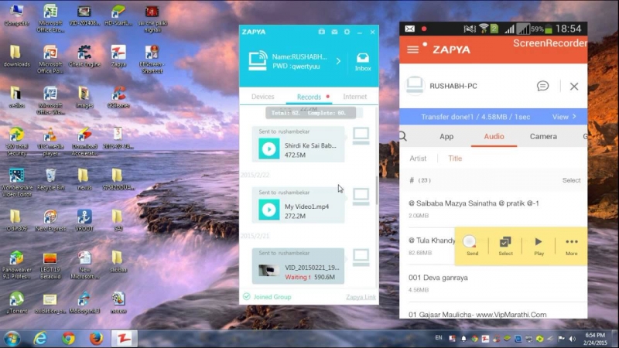Expand RUSHABH name and password details arrow
619x348 pixels.
(338, 61)
